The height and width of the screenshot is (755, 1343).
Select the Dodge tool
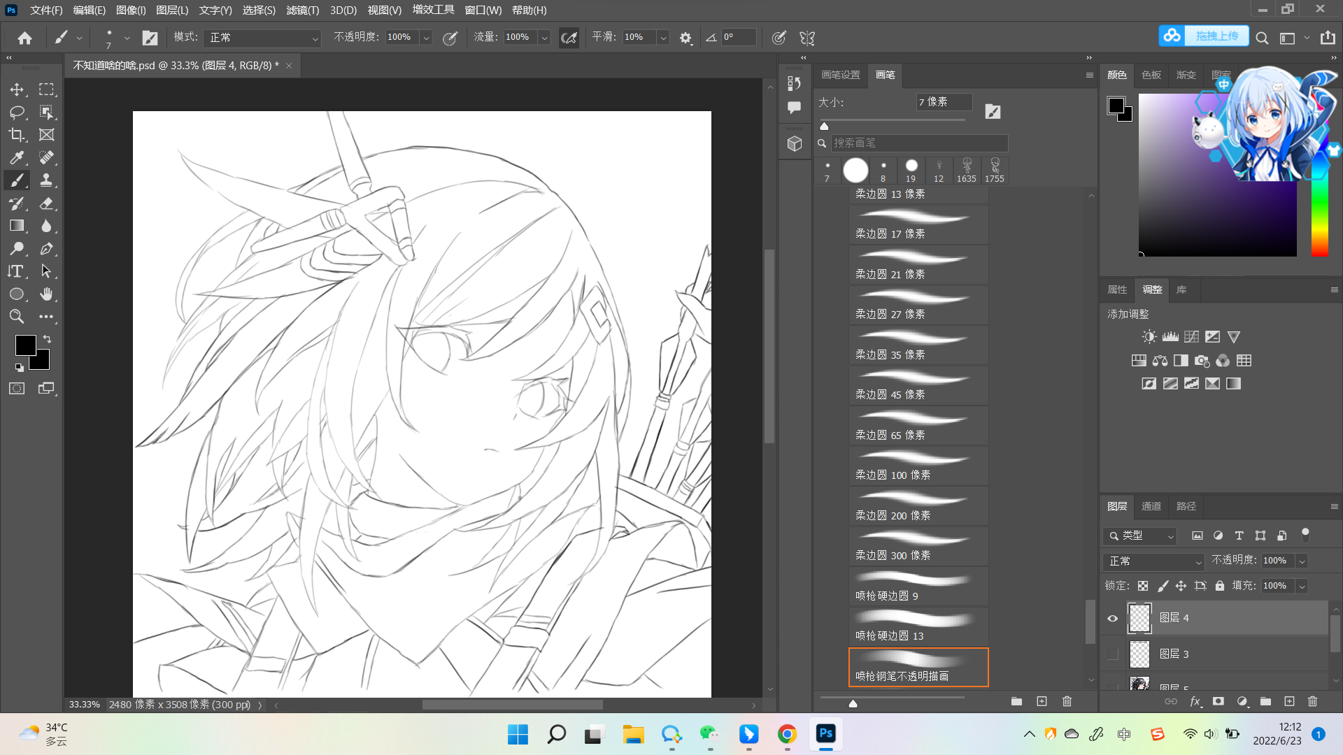[17, 249]
